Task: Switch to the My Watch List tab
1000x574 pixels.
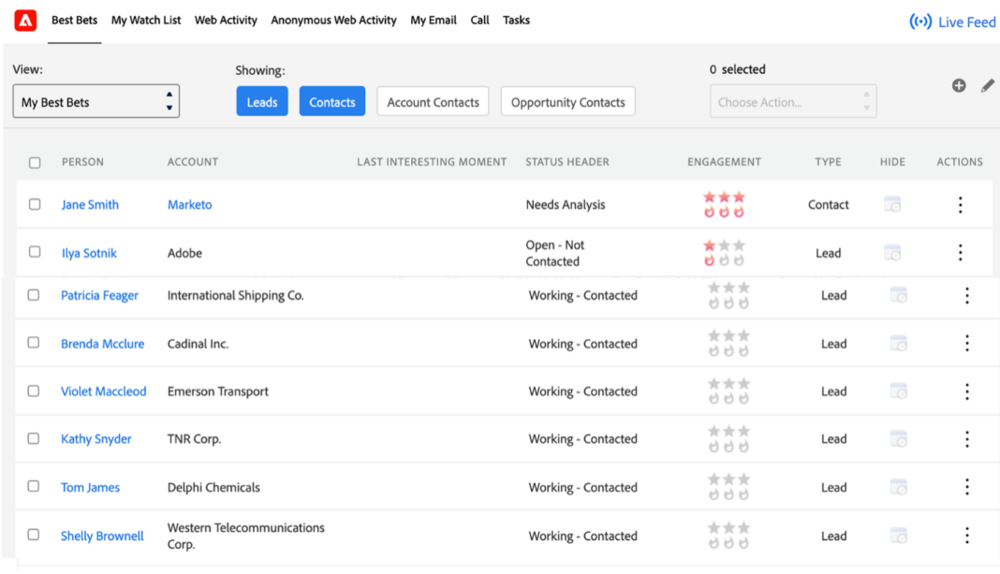Action: click(x=145, y=20)
